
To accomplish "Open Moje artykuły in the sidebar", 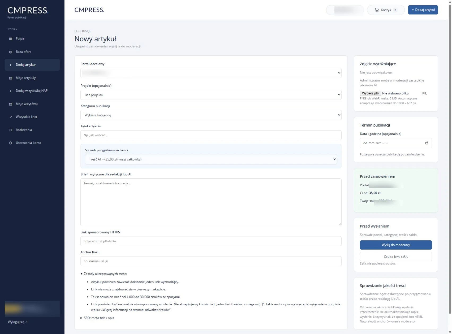I will pyautogui.click(x=32, y=78).
